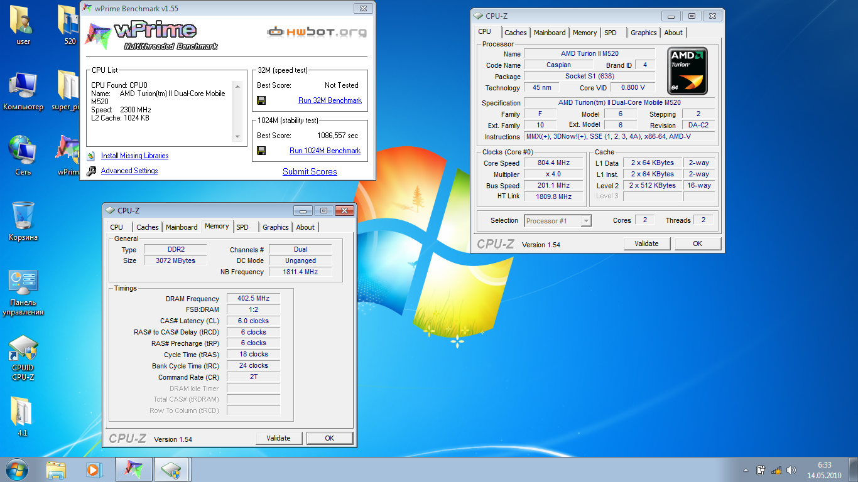Select the Caches tab in right CPU-Z window
858x482 pixels.
tap(516, 33)
